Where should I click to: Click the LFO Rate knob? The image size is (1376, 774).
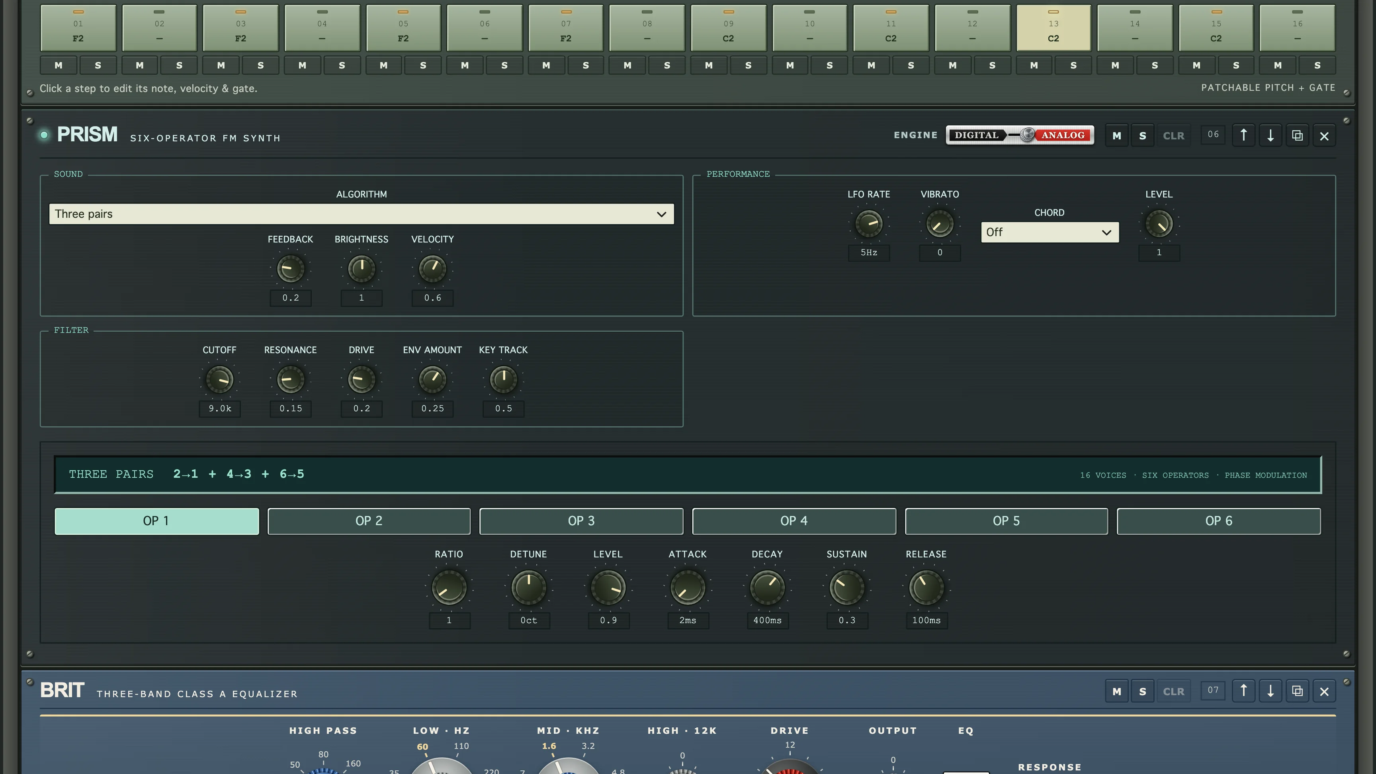(868, 223)
